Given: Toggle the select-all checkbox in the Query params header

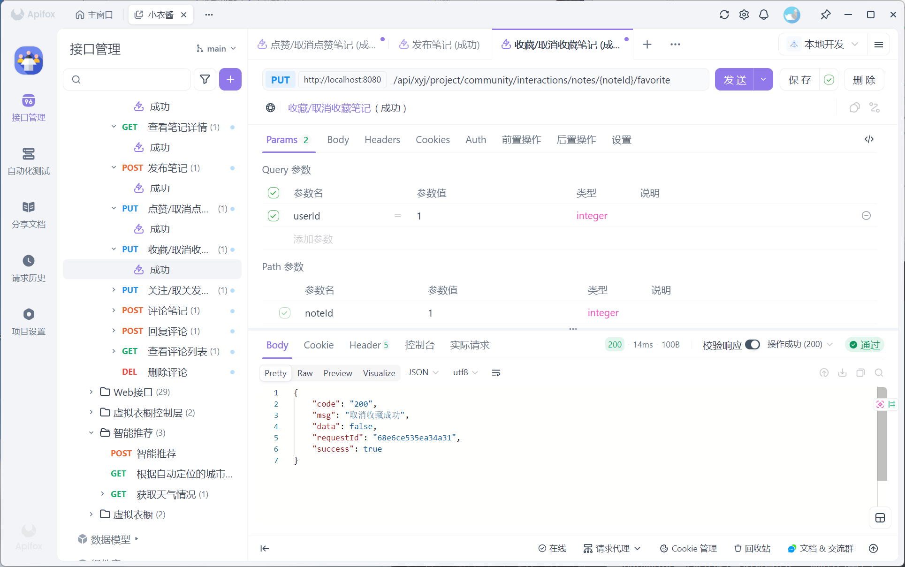Looking at the screenshot, I should pyautogui.click(x=274, y=193).
